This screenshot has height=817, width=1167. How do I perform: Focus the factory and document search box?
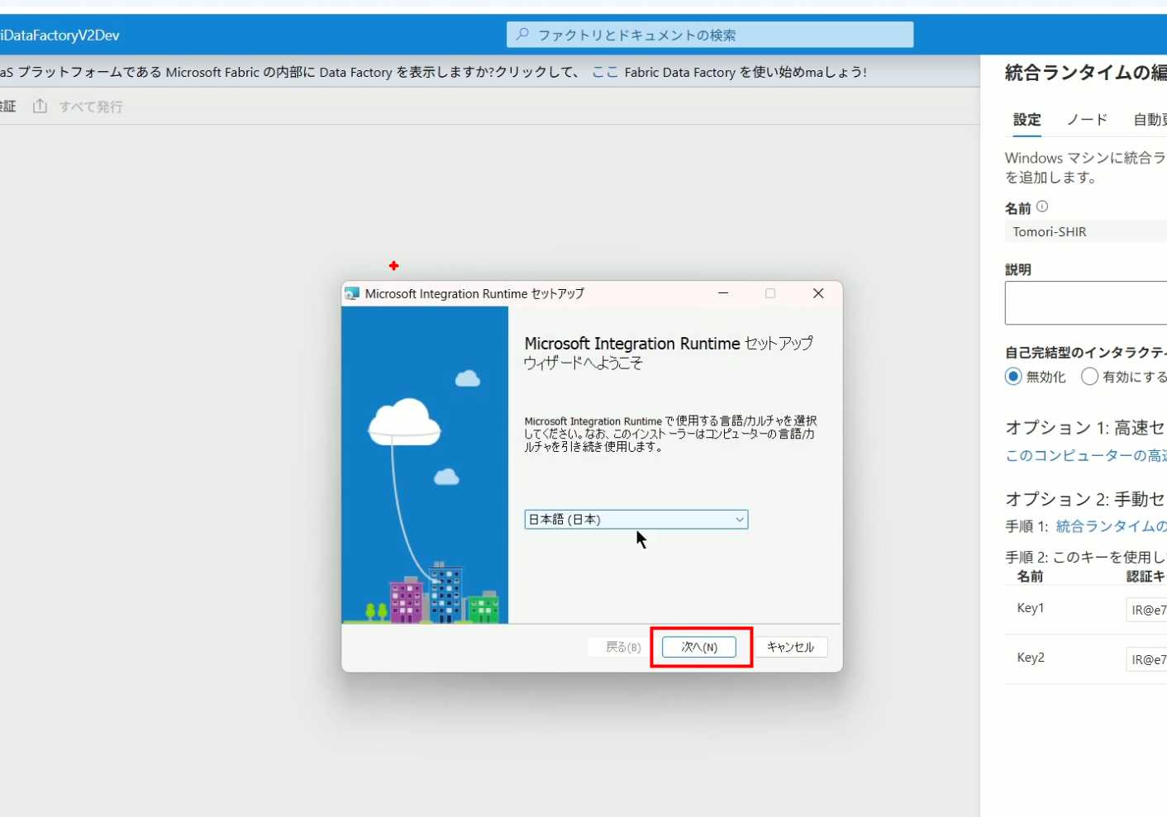tap(711, 35)
